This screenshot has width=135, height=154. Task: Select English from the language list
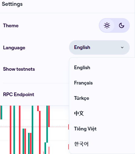[82, 68]
